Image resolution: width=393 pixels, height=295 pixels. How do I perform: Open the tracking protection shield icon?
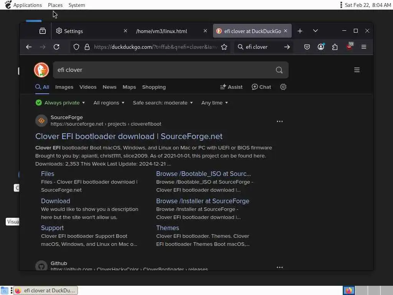76,47
